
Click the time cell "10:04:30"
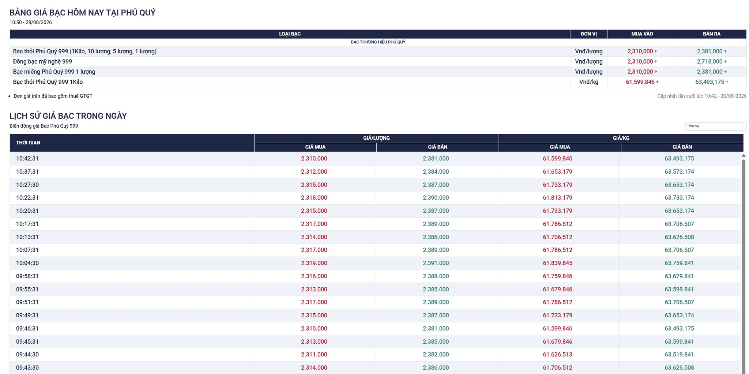point(27,263)
